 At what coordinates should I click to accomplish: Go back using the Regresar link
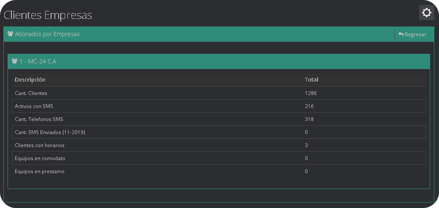pos(415,34)
